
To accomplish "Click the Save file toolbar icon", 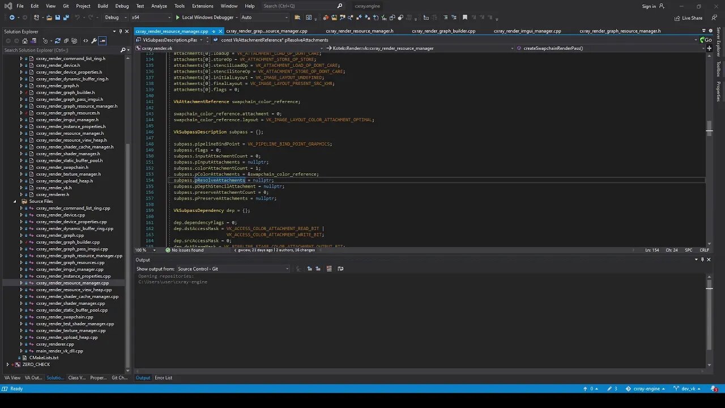I will [58, 18].
